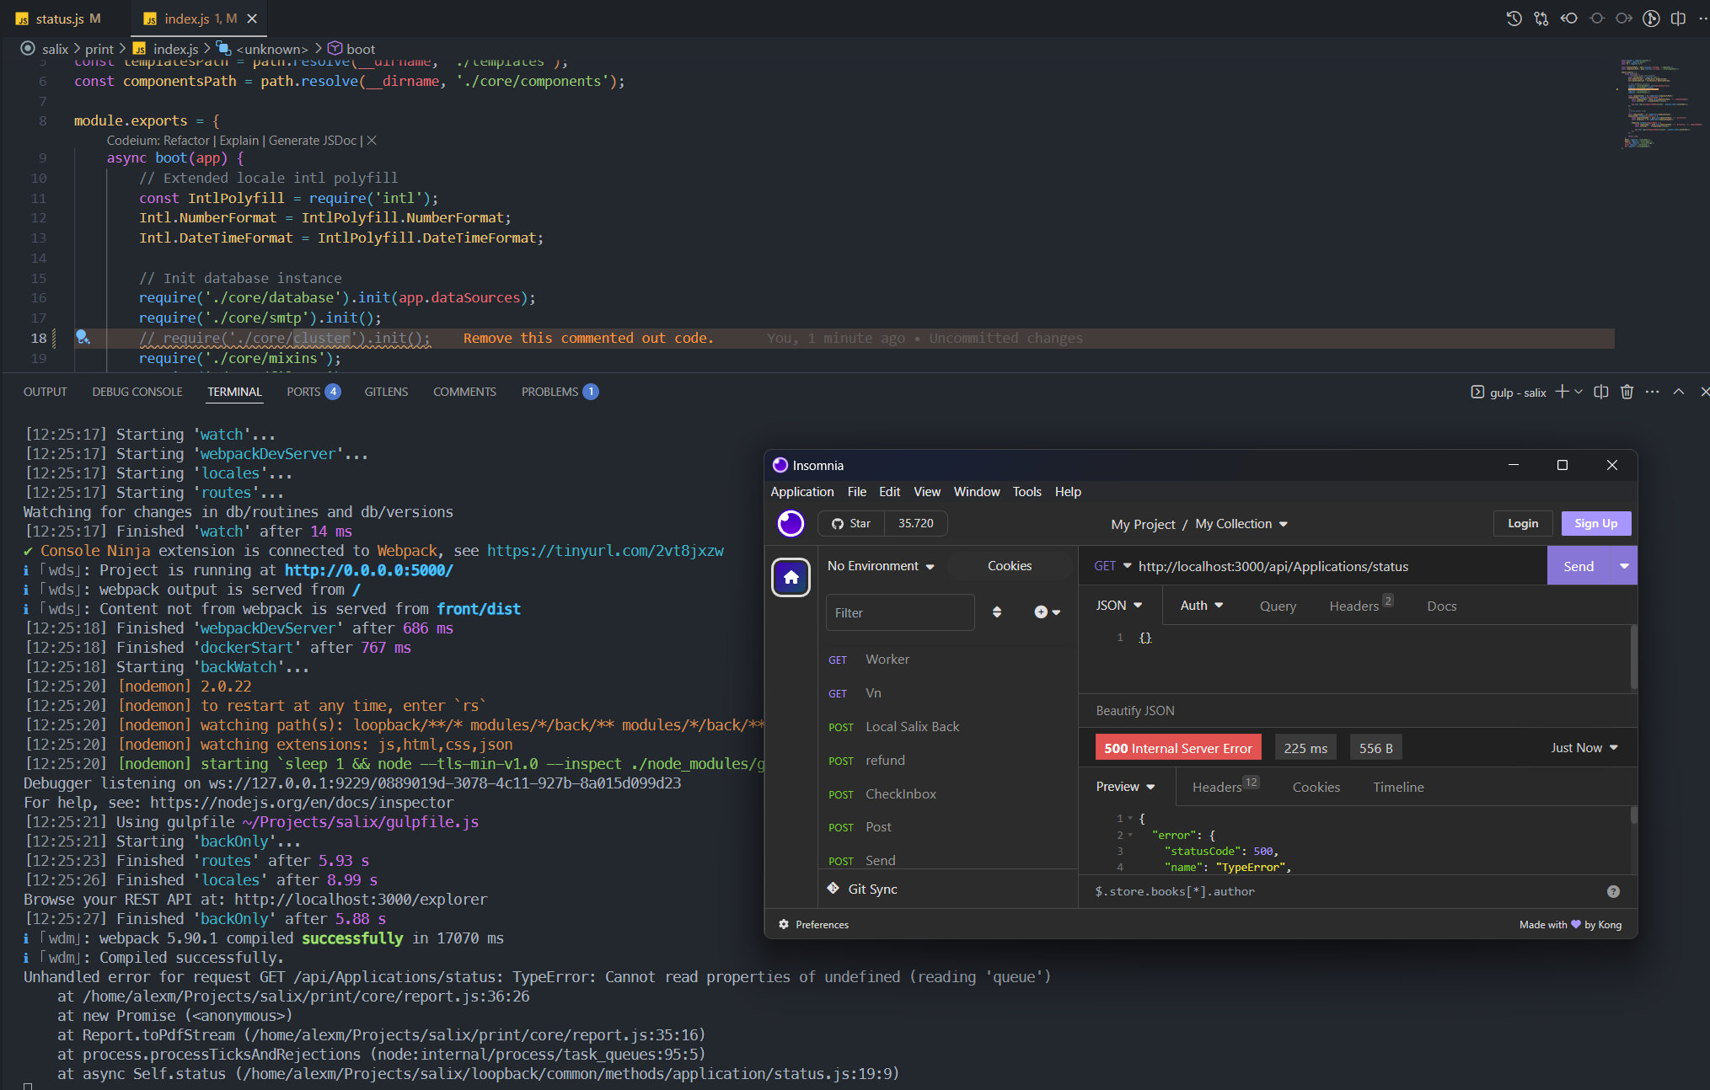Screen dimensions: 1710x1090
Task: Click Generate JSDoc code lens
Action: [313, 141]
